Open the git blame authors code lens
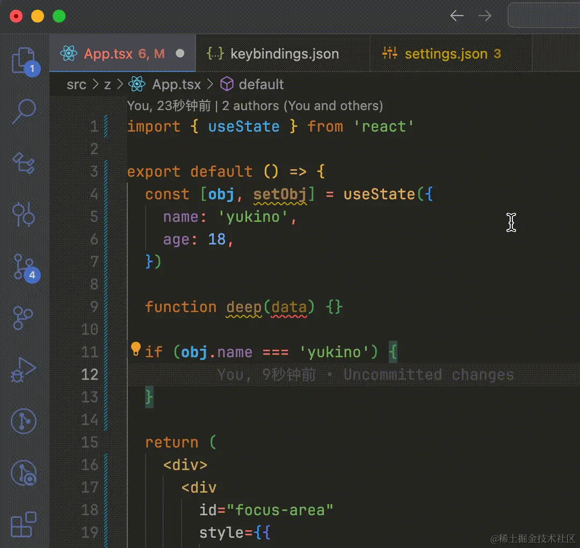This screenshot has width=580, height=548. (x=255, y=106)
